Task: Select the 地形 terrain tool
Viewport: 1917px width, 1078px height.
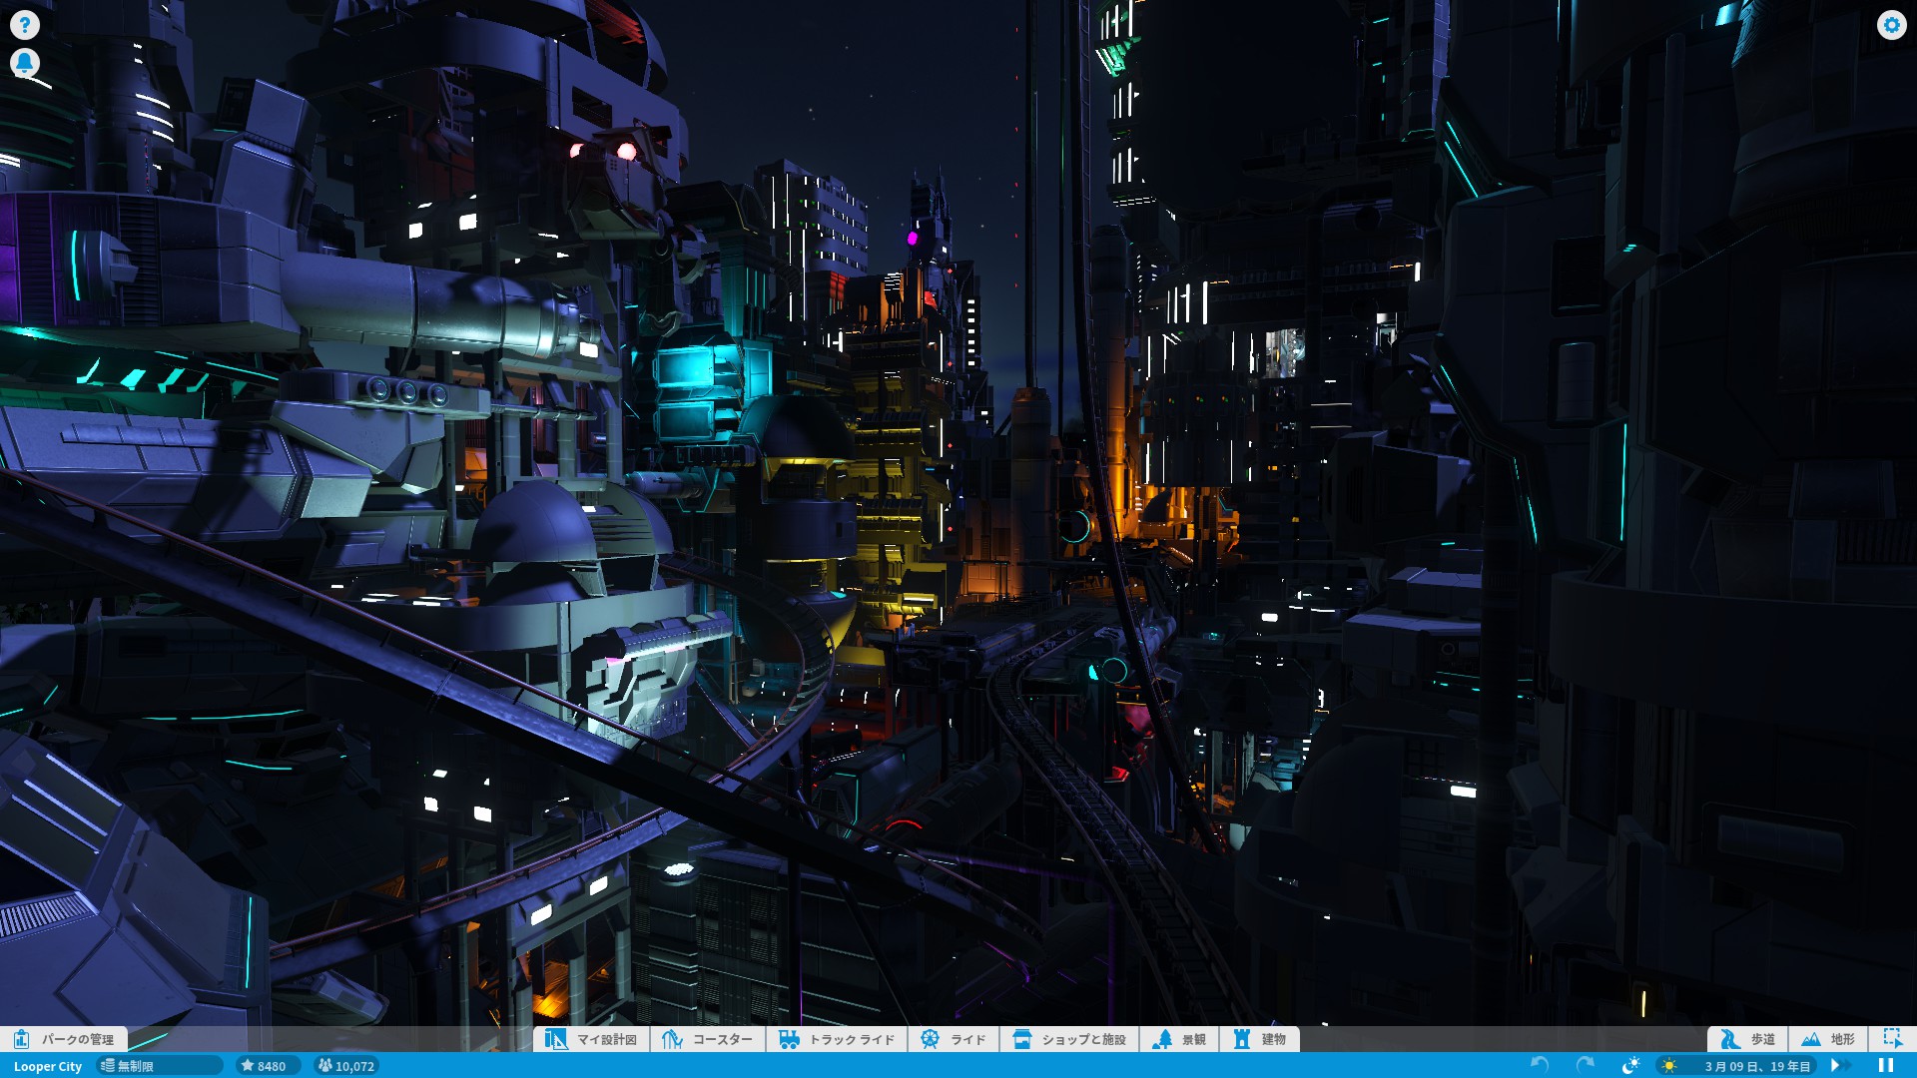Action: tap(1828, 1039)
